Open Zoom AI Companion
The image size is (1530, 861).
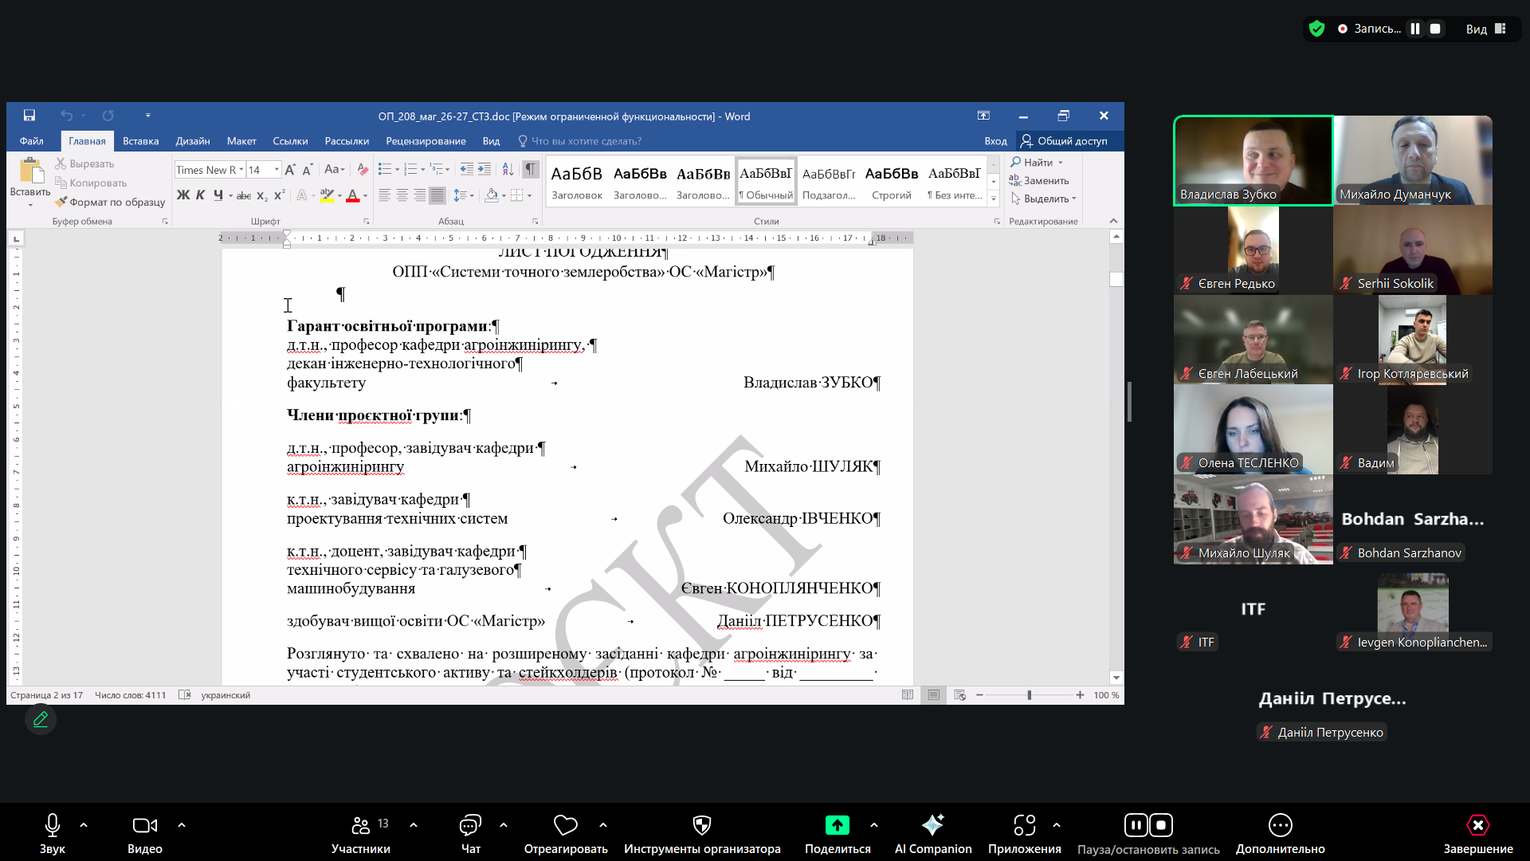coord(932,825)
